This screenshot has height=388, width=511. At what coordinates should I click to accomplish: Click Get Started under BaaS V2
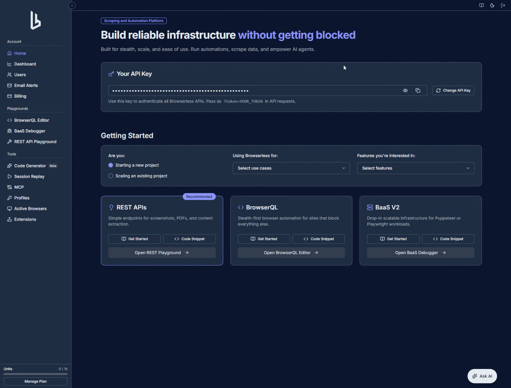[x=393, y=239]
